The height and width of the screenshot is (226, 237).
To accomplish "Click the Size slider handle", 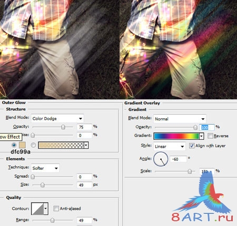I will pyautogui.click(x=43, y=185).
